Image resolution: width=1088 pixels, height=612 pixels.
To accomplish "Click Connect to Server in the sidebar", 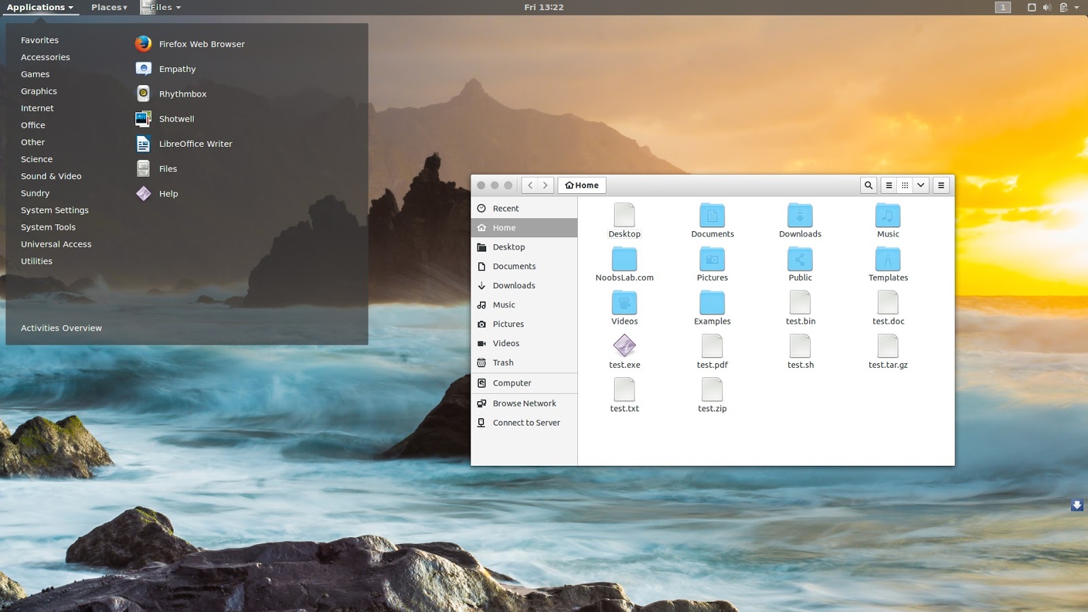I will point(526,422).
